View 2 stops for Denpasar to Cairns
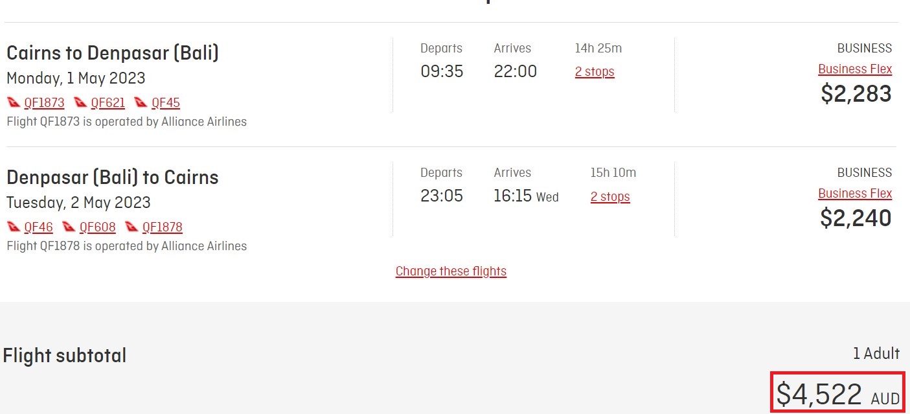910x414 pixels. tap(610, 196)
